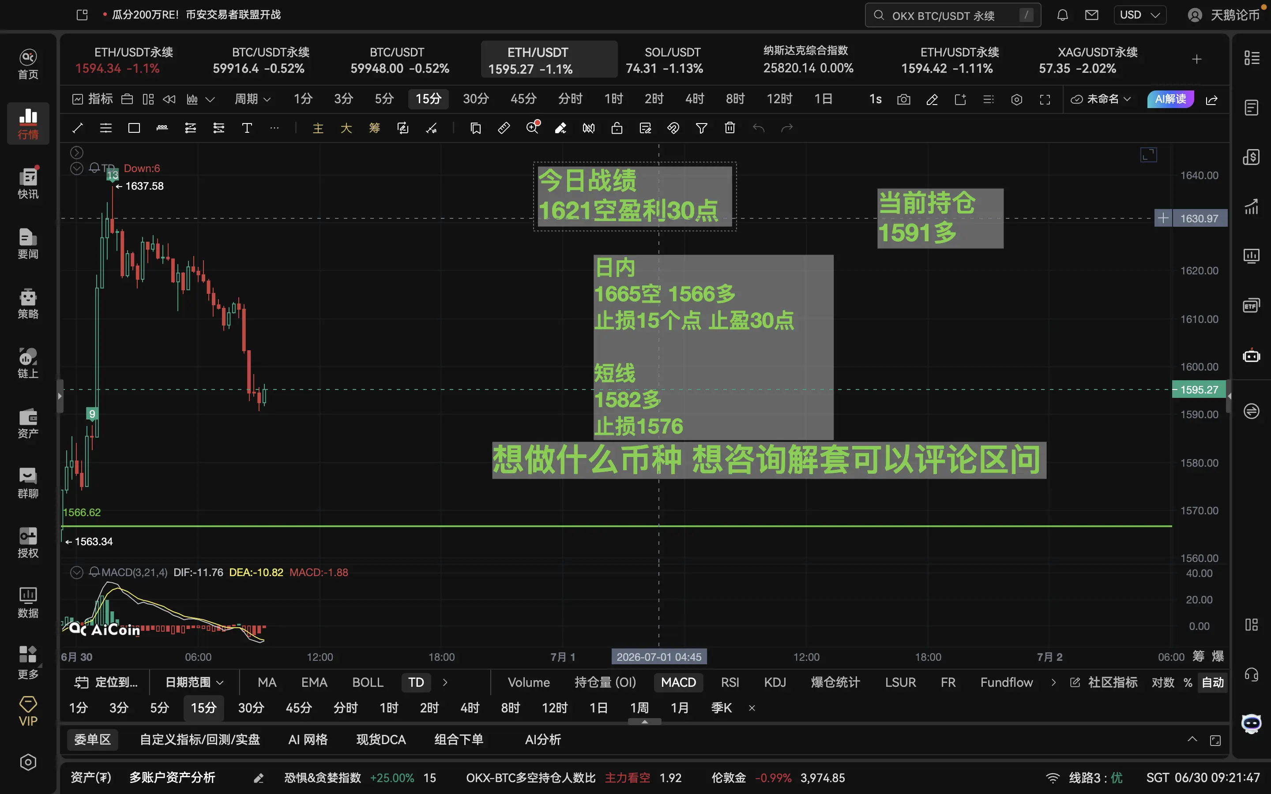Toggle the lock drawings icon

617,128
